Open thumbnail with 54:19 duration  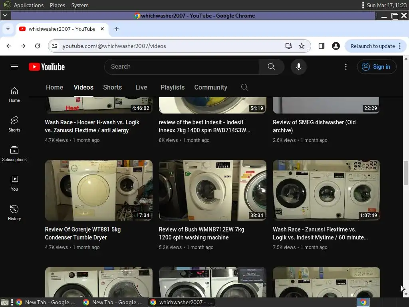[x=212, y=105]
